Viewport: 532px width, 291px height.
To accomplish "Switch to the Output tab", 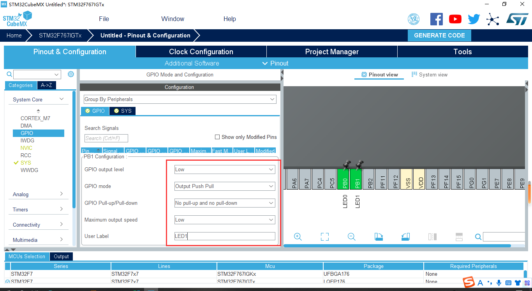I will pyautogui.click(x=61, y=256).
